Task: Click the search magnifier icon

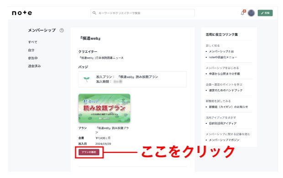Action: tap(94, 13)
